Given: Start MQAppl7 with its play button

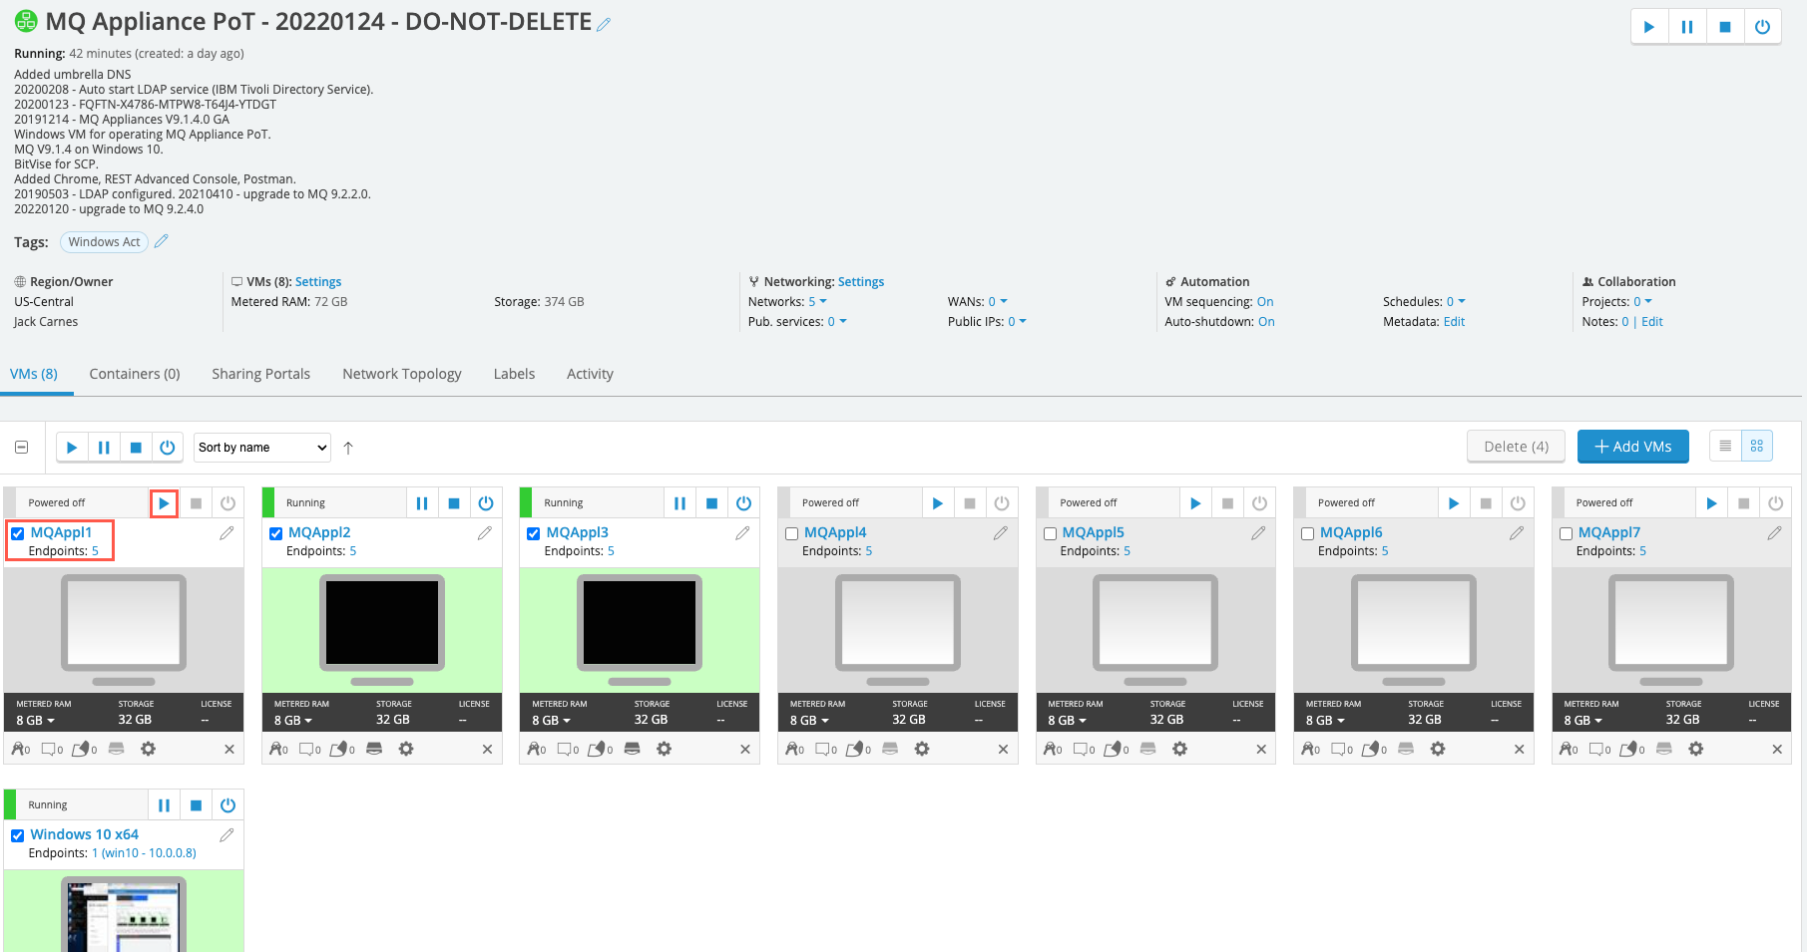Looking at the screenshot, I should coord(1712,503).
